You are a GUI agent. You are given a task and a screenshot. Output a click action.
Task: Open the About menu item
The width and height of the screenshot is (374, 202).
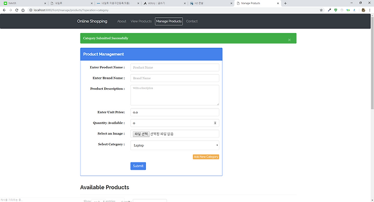pos(122,21)
